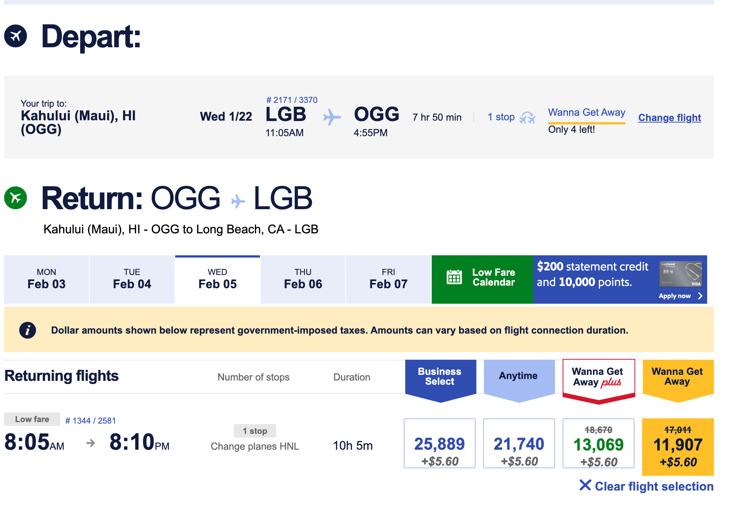Select the Wanna Get Away fare of 11,907

[x=678, y=446]
